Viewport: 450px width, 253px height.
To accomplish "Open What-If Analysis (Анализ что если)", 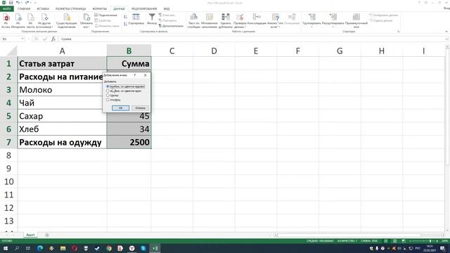I will tap(275, 20).
